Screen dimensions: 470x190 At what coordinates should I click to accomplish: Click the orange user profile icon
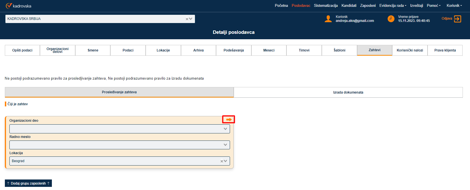pyautogui.click(x=328, y=19)
